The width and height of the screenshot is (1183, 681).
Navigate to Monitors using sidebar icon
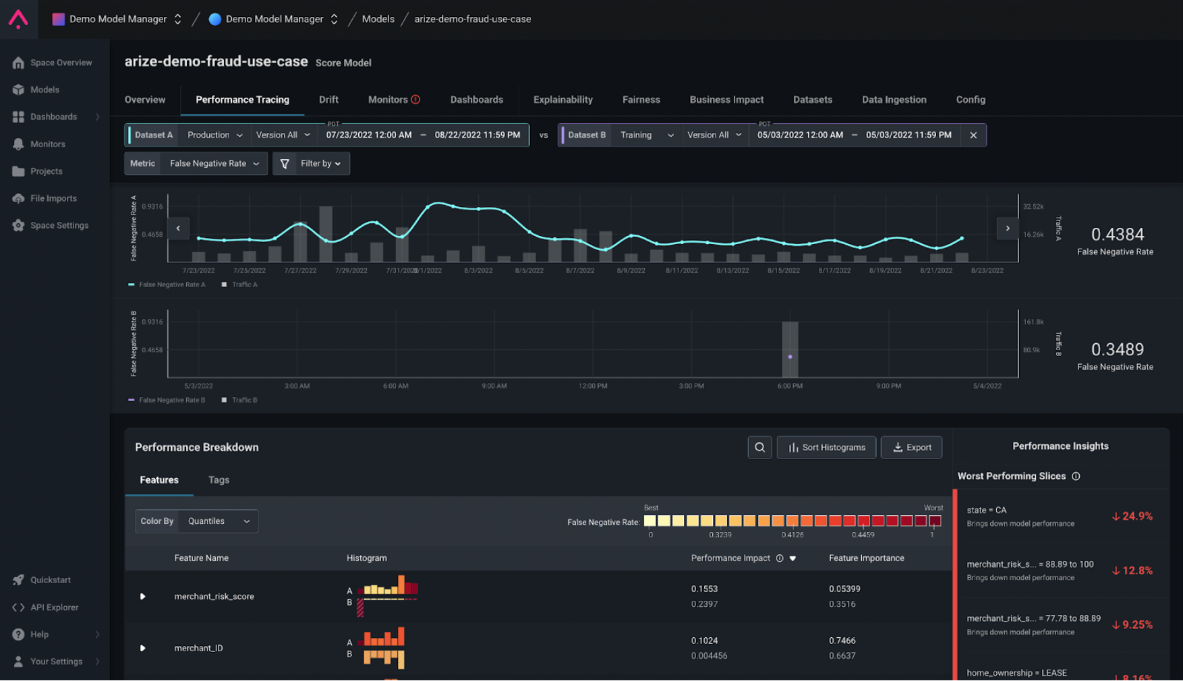(47, 144)
